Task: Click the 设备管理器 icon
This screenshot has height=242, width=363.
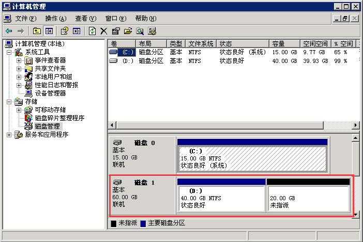Action: [28, 93]
